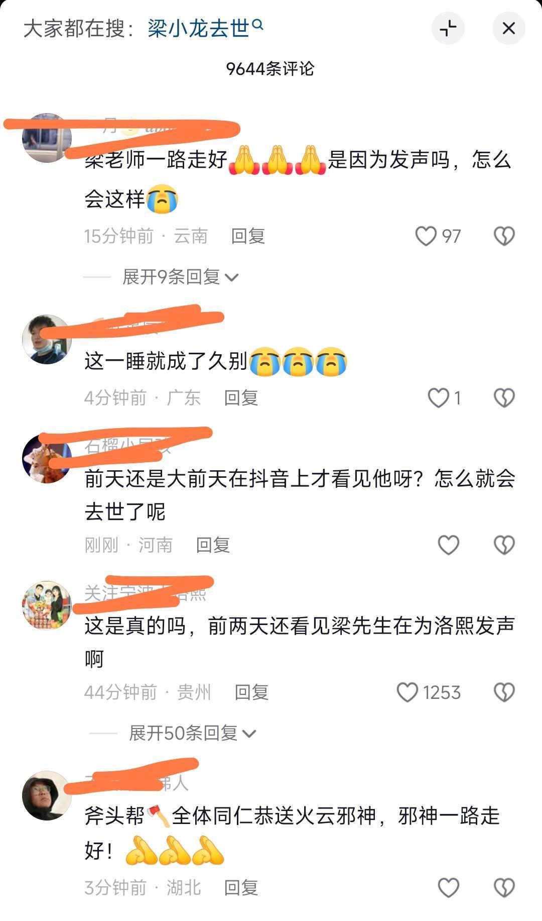Open the chevron beside 展开50条回复
This screenshot has height=921, width=542.
[x=249, y=734]
